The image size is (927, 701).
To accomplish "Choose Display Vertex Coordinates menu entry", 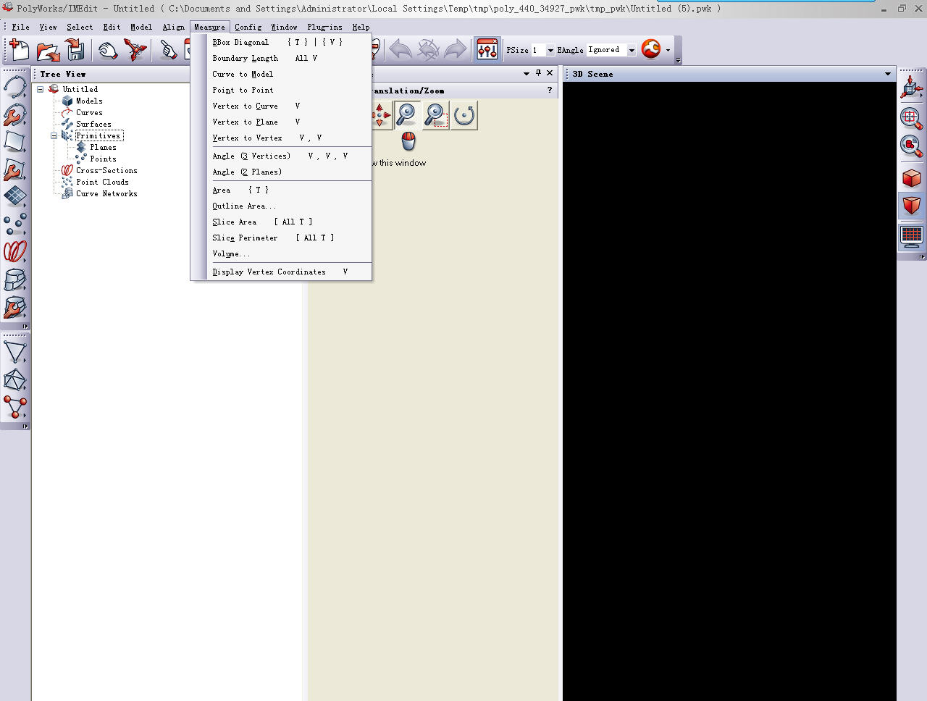I will pos(281,272).
